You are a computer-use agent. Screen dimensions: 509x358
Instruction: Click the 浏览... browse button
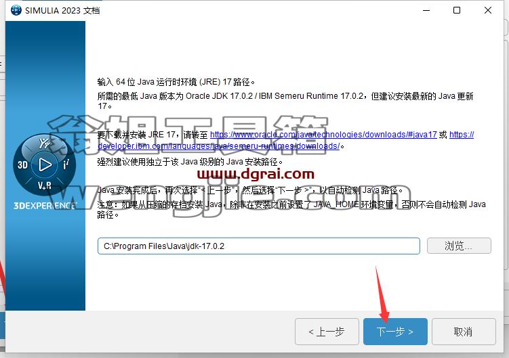[x=459, y=246]
